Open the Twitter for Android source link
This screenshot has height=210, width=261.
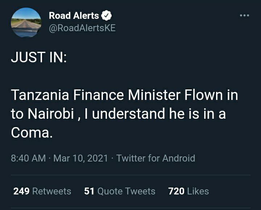click(x=156, y=158)
